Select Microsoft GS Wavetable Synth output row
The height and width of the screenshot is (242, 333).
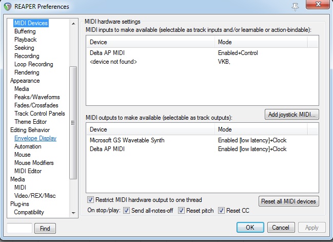(x=202, y=140)
